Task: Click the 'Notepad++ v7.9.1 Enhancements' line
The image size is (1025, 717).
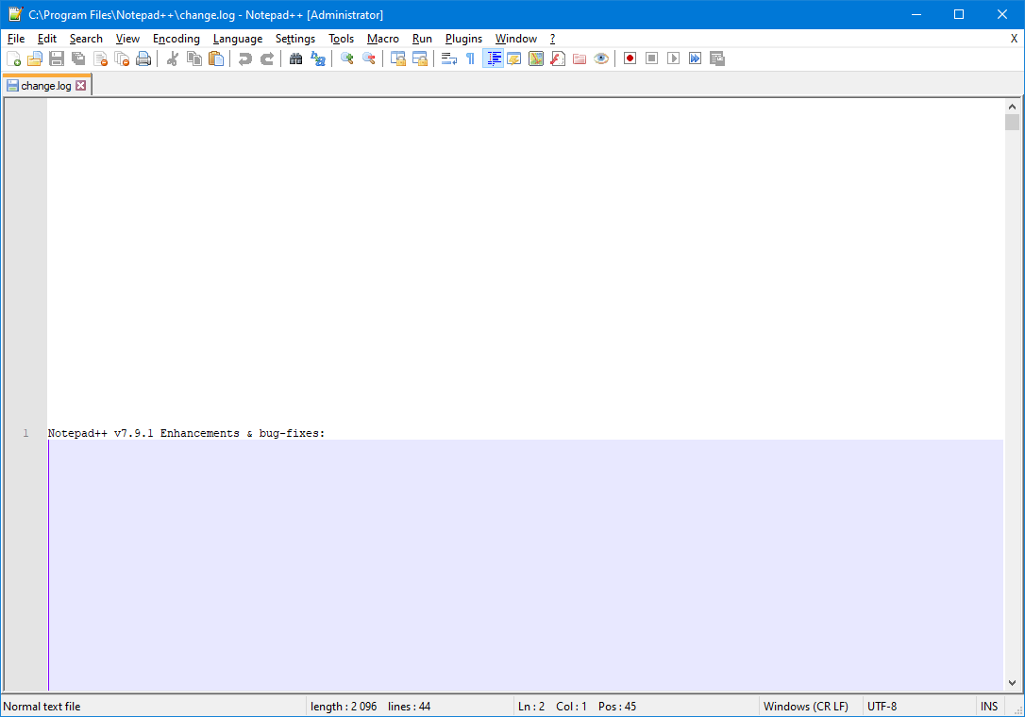Action: click(x=186, y=433)
